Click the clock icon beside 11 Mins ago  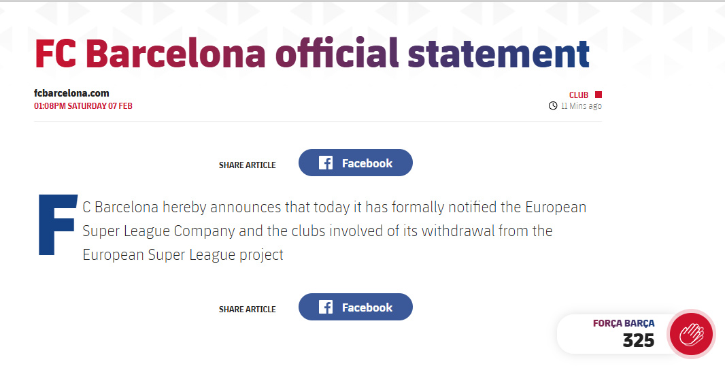tap(553, 106)
